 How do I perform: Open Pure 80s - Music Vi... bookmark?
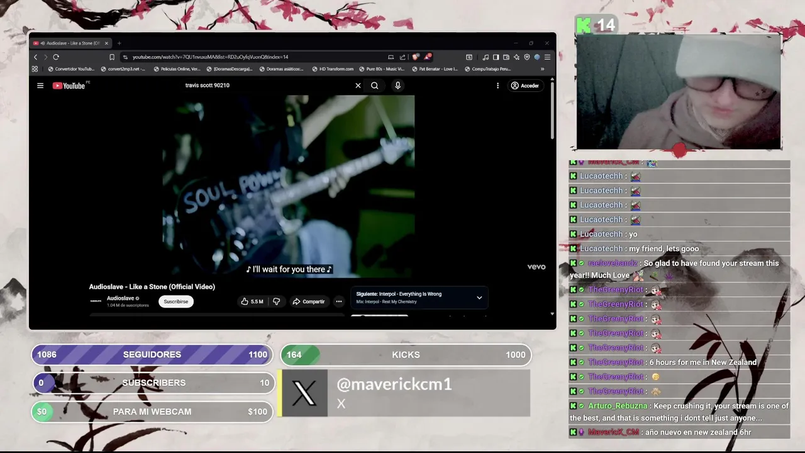pyautogui.click(x=382, y=69)
